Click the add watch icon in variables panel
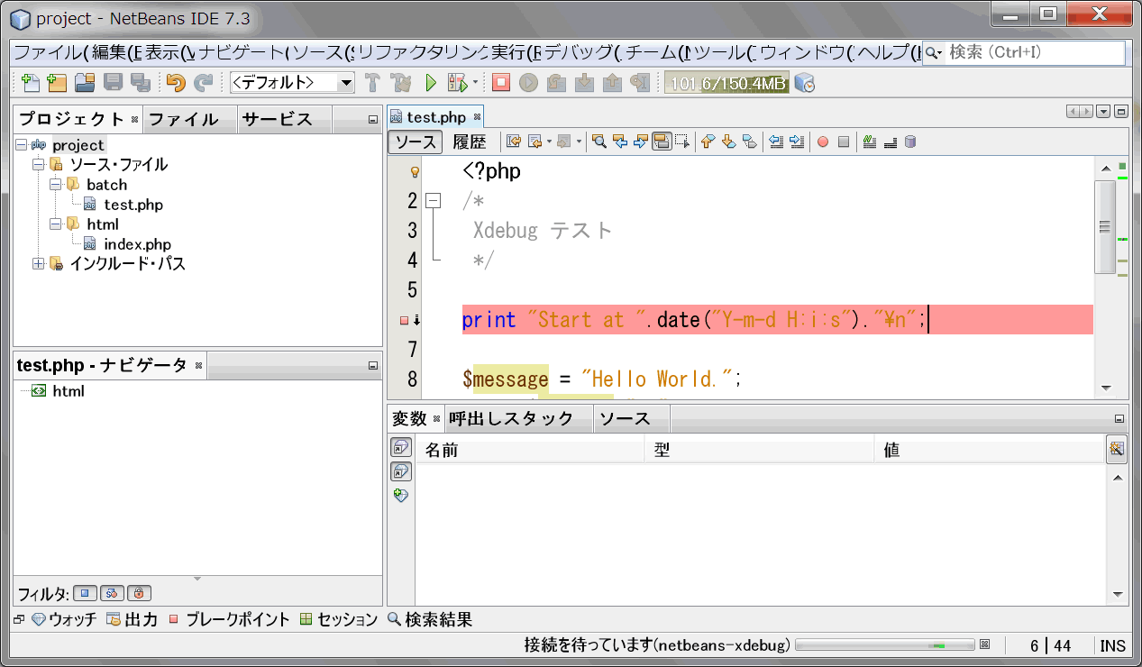Screen dimensions: 1142x667 (401, 495)
